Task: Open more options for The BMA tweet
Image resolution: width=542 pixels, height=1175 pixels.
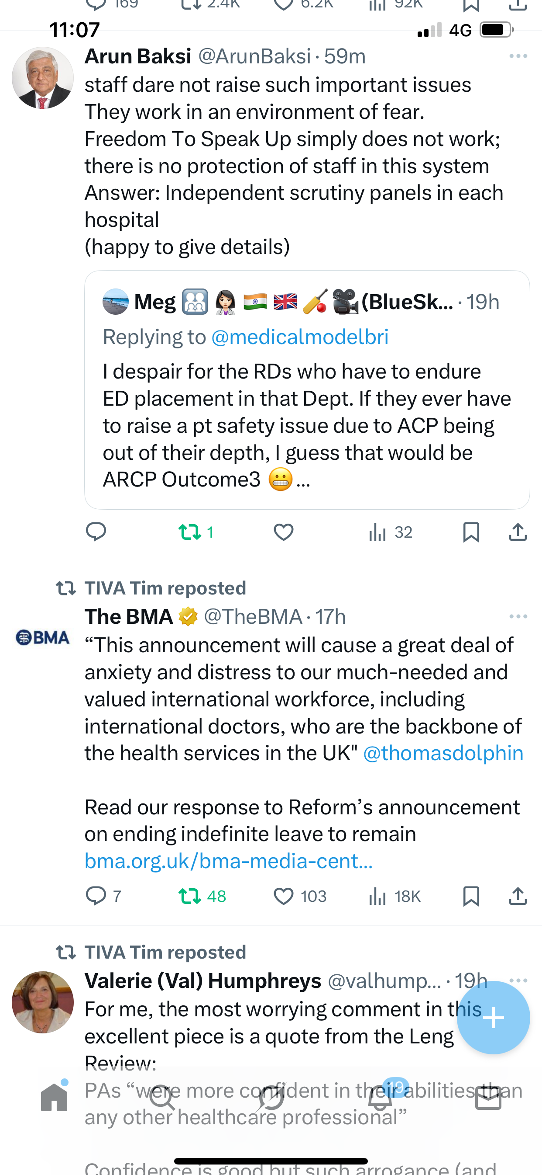Action: tap(518, 616)
